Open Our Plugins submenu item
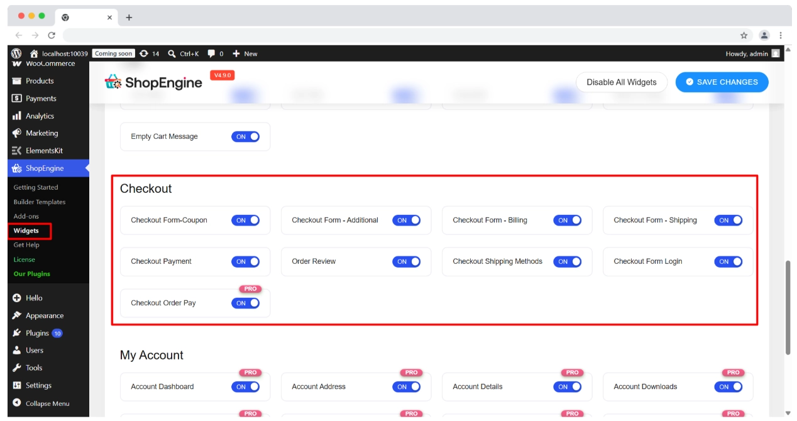 click(32, 274)
